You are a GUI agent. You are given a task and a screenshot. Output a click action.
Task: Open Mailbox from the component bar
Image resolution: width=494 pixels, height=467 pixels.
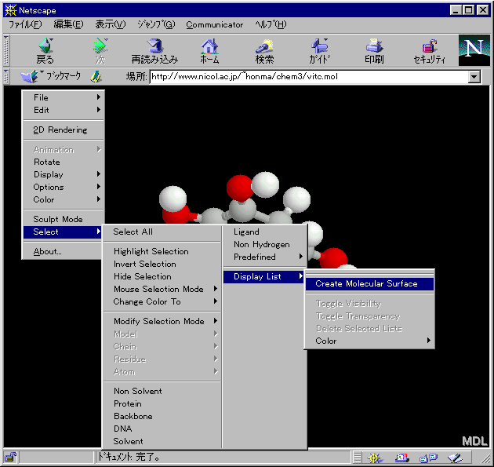(401, 458)
